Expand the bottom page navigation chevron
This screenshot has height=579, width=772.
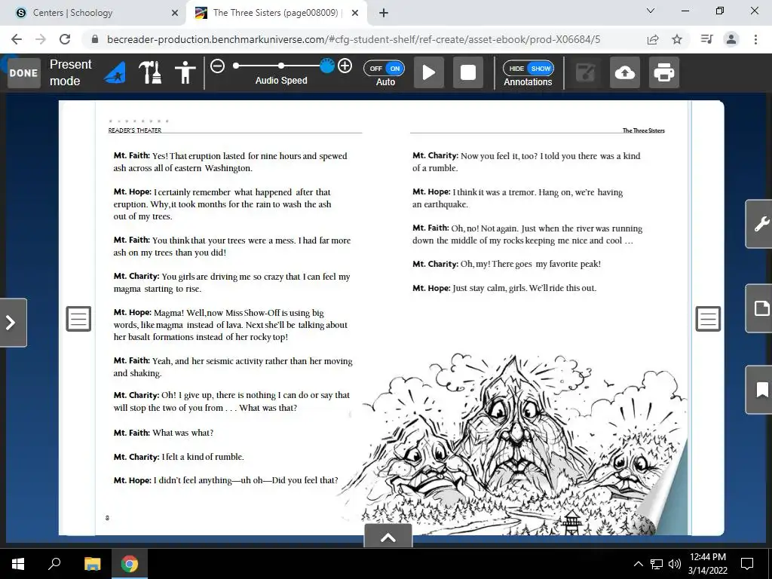pos(388,537)
